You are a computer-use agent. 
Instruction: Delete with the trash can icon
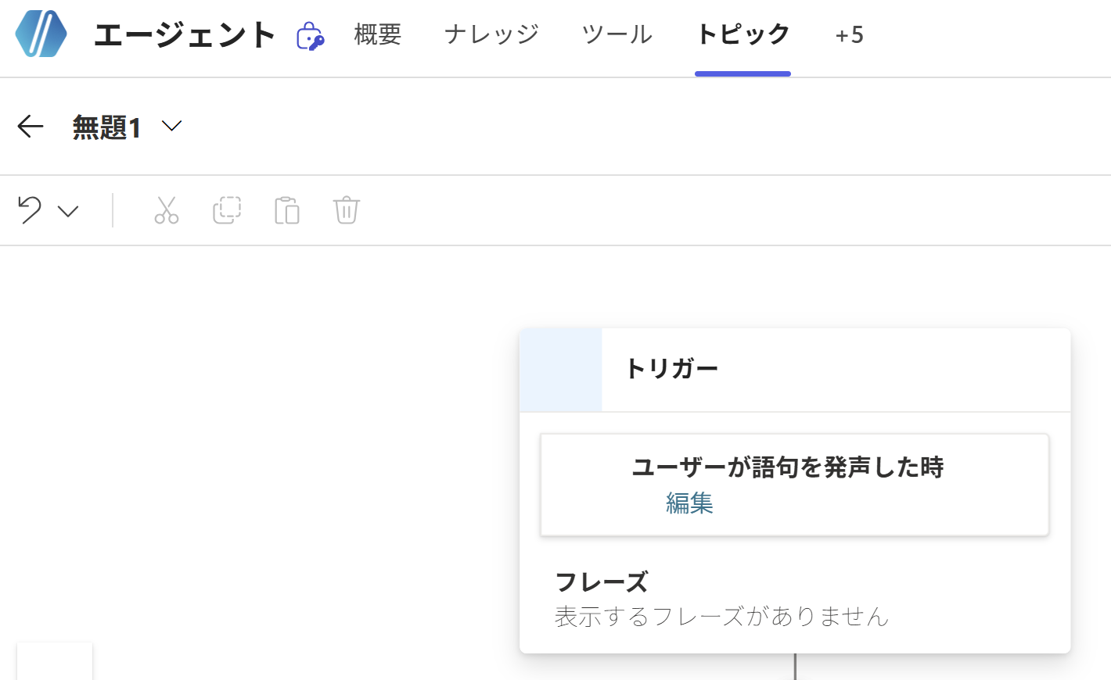347,210
